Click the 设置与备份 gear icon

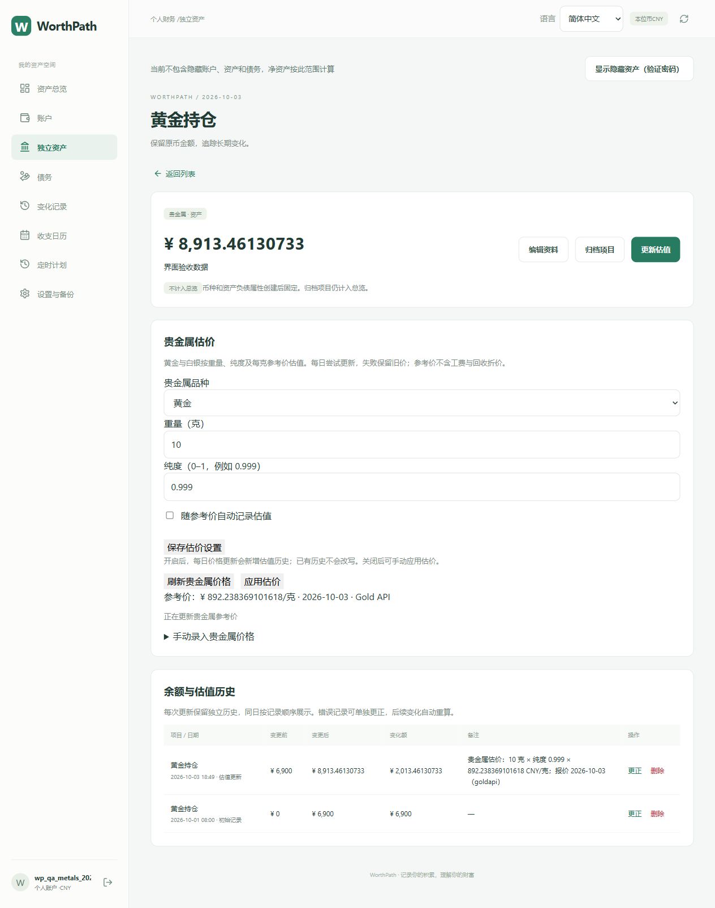[x=24, y=294]
